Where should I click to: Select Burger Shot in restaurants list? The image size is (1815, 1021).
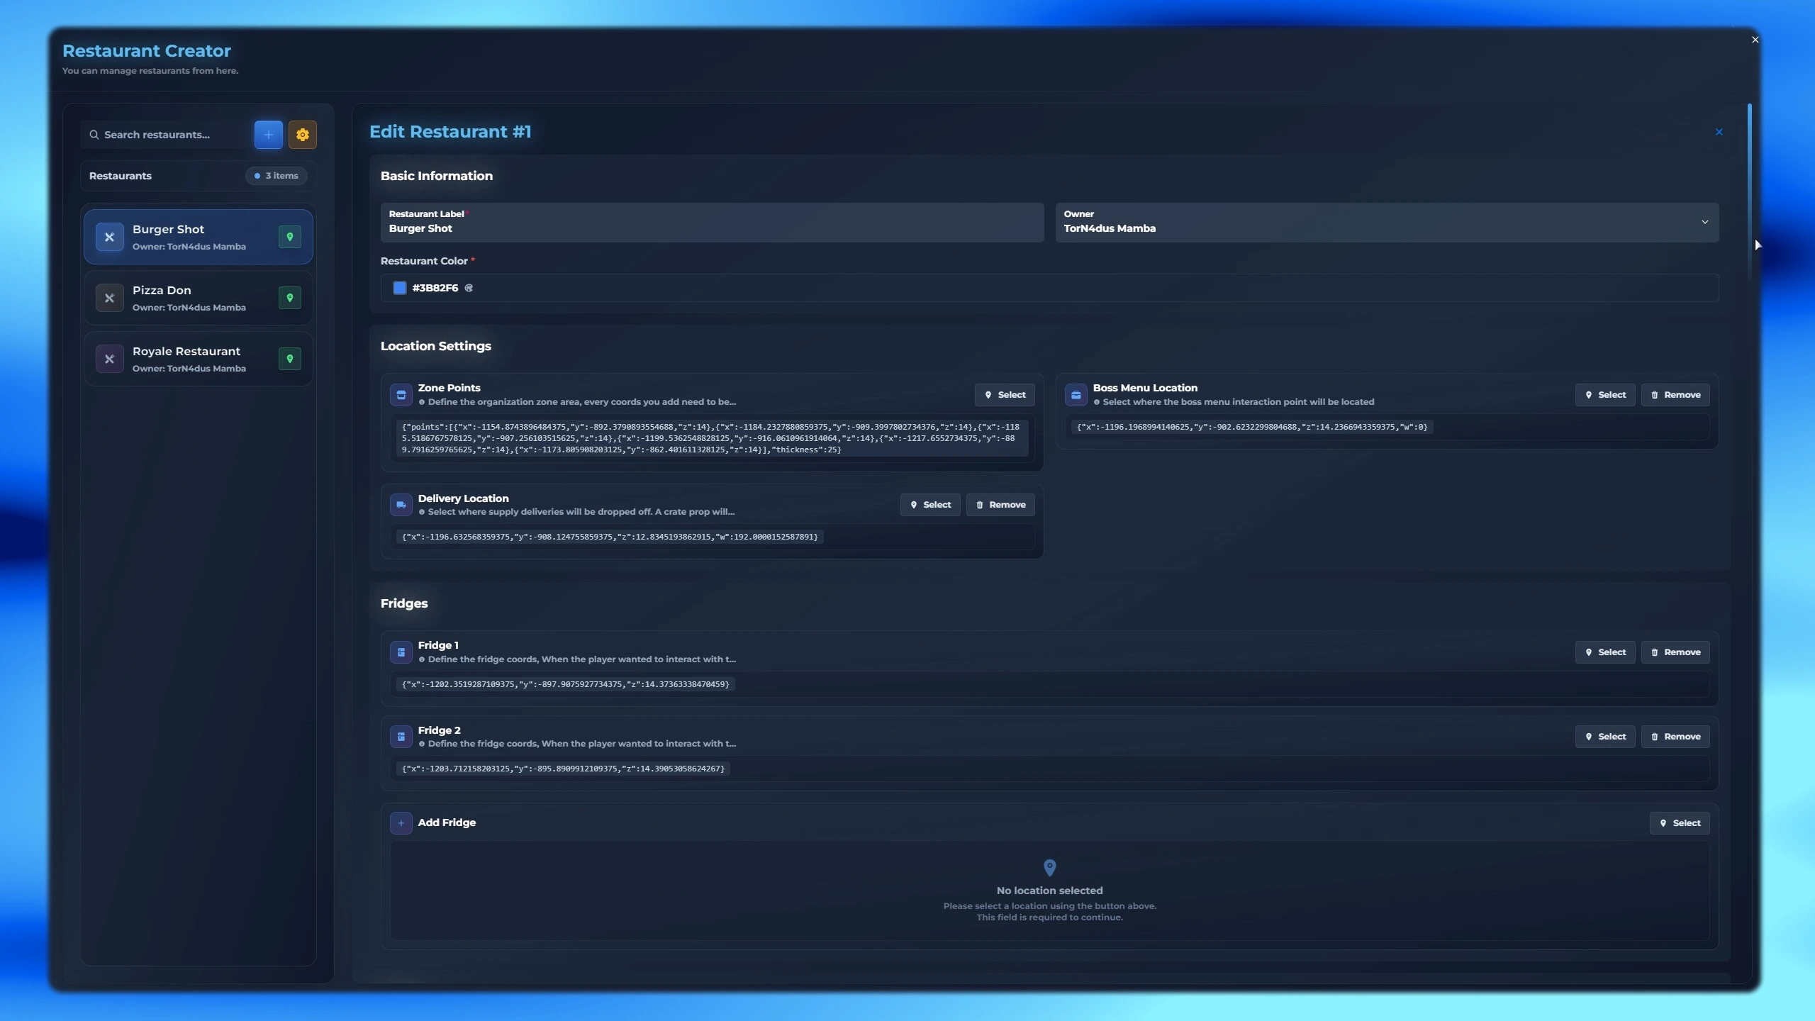(198, 237)
